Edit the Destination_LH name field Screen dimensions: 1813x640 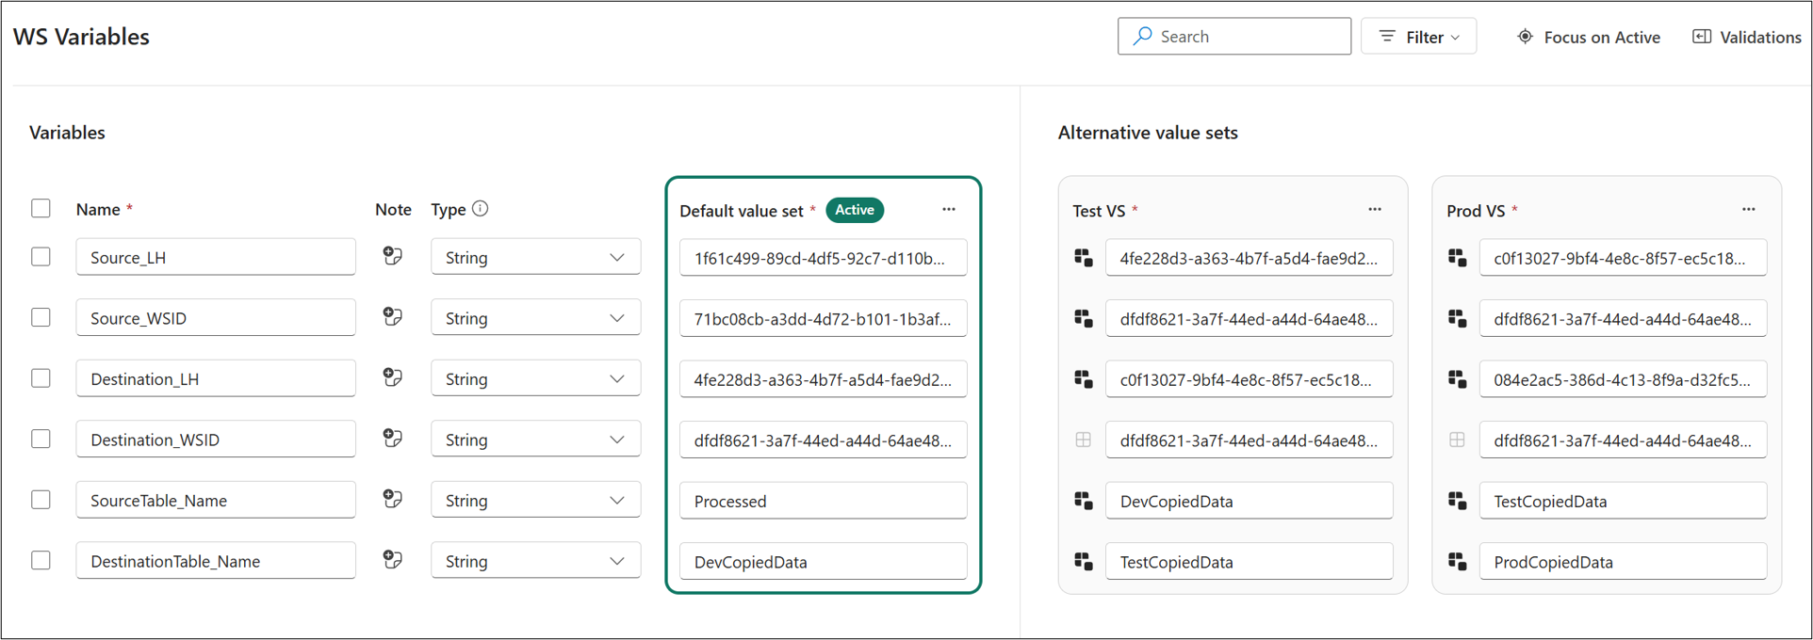tap(216, 378)
